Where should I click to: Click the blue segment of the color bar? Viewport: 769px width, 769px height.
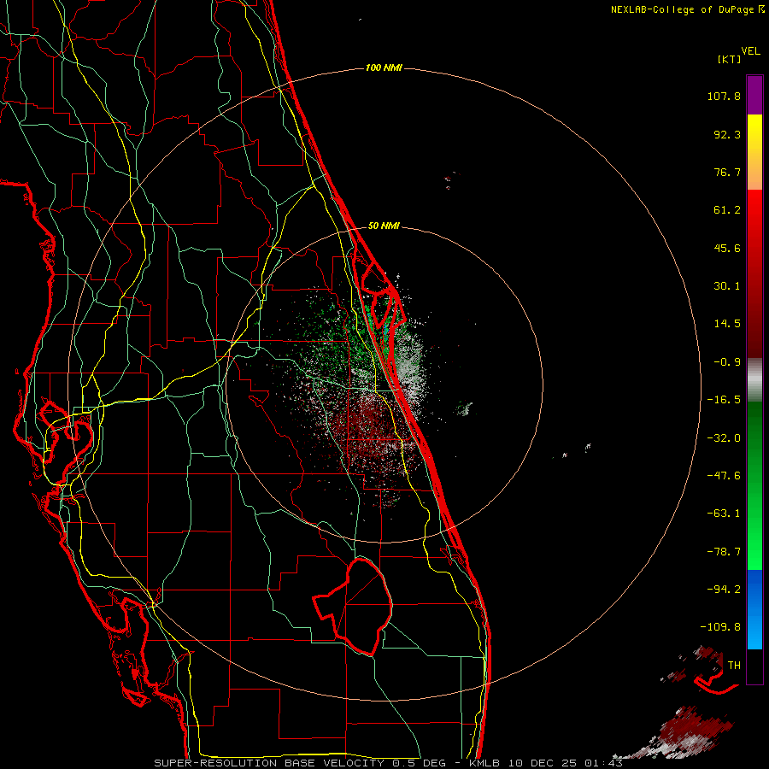(754, 609)
